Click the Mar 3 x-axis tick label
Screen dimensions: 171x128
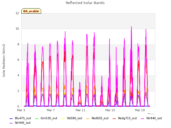(21, 110)
